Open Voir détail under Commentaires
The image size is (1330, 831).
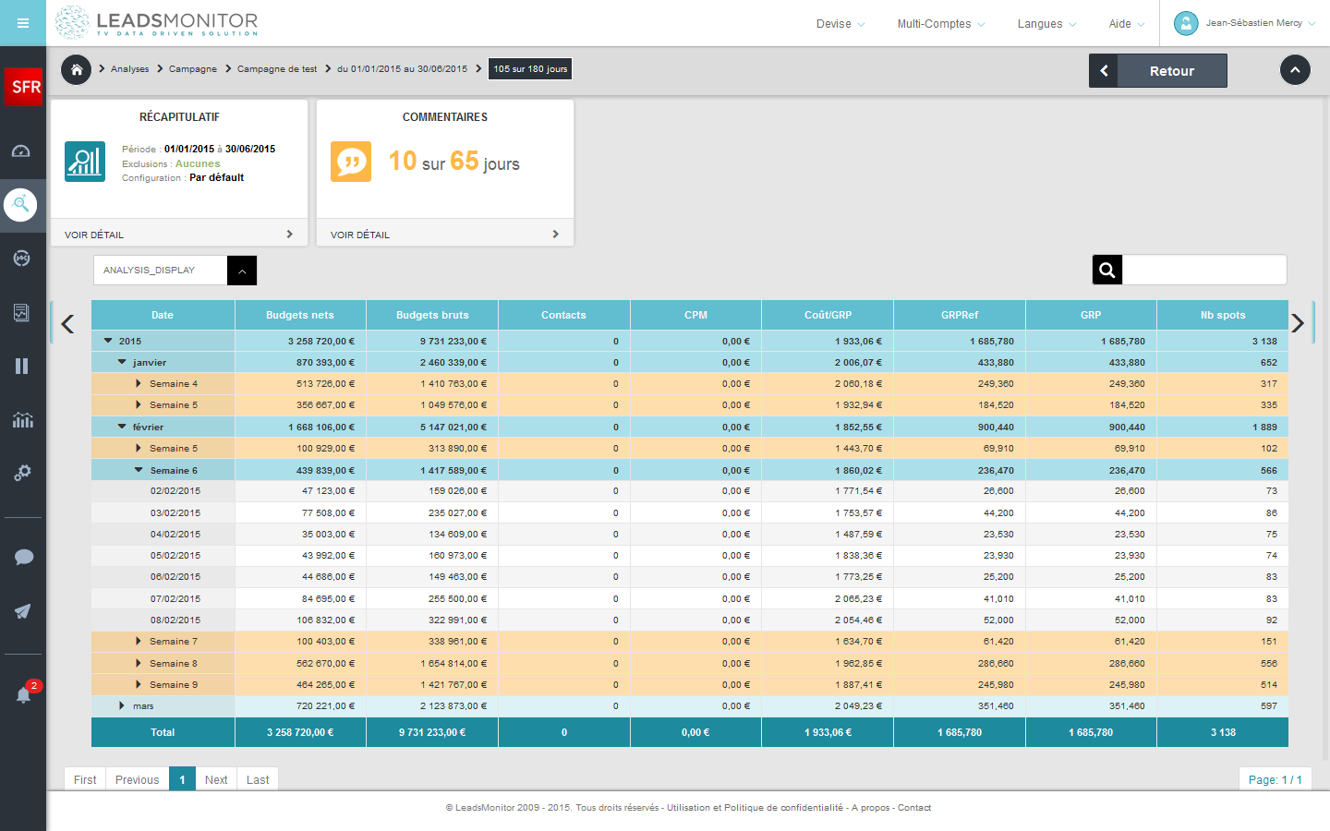coord(445,235)
